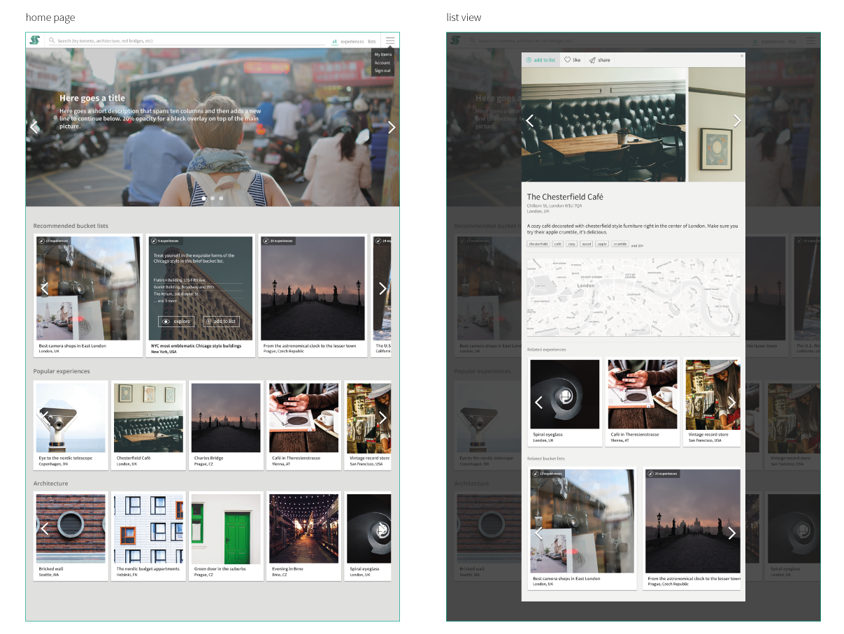This screenshot has width=844, height=634.
Task: Click 'Chiltern St, London W1U 7QA' address text
Action: pos(555,206)
